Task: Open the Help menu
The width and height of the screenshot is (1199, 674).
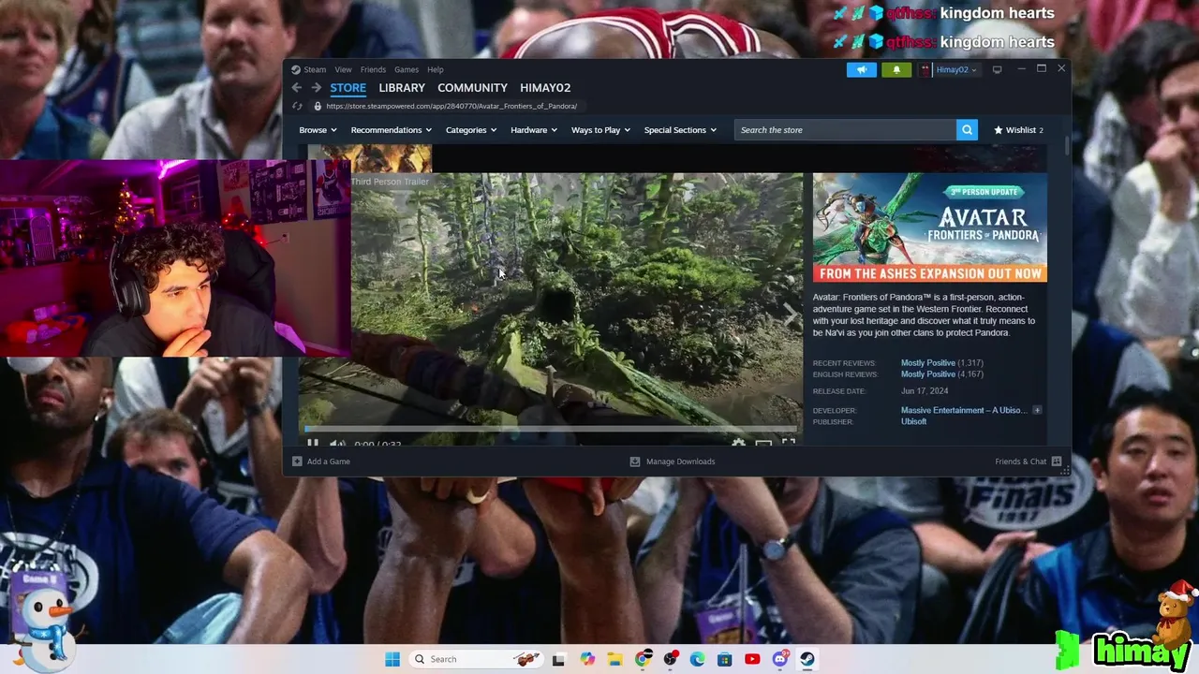Action: 436,69
